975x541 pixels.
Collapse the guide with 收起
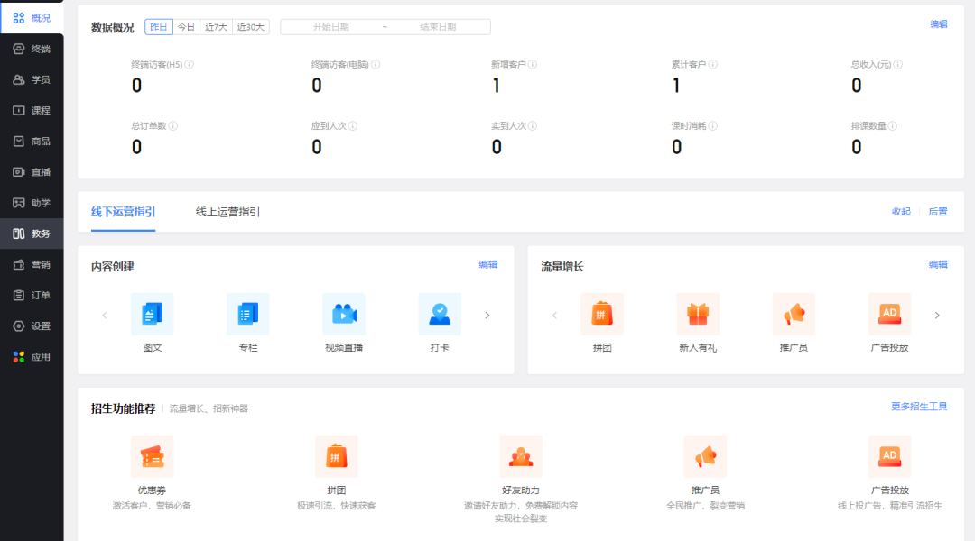[x=901, y=212]
